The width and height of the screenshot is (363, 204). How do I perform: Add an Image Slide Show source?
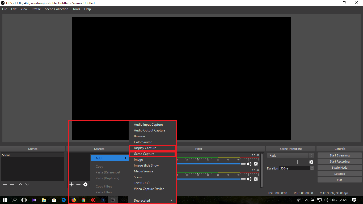coord(153,165)
